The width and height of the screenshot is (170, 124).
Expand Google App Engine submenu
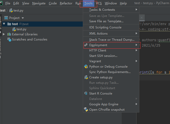click(x=111, y=104)
